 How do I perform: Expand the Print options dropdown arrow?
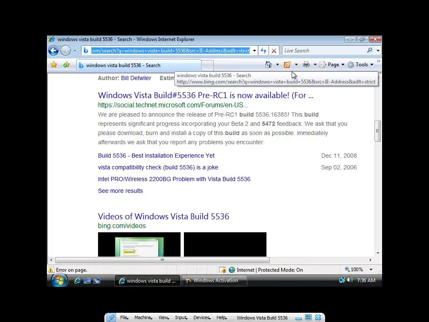[315, 65]
